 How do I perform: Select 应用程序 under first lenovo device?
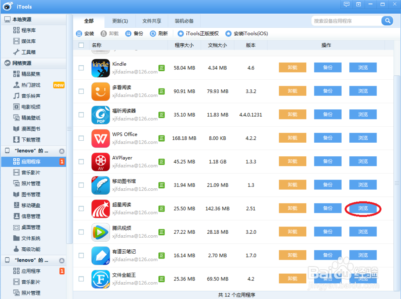(x=34, y=162)
